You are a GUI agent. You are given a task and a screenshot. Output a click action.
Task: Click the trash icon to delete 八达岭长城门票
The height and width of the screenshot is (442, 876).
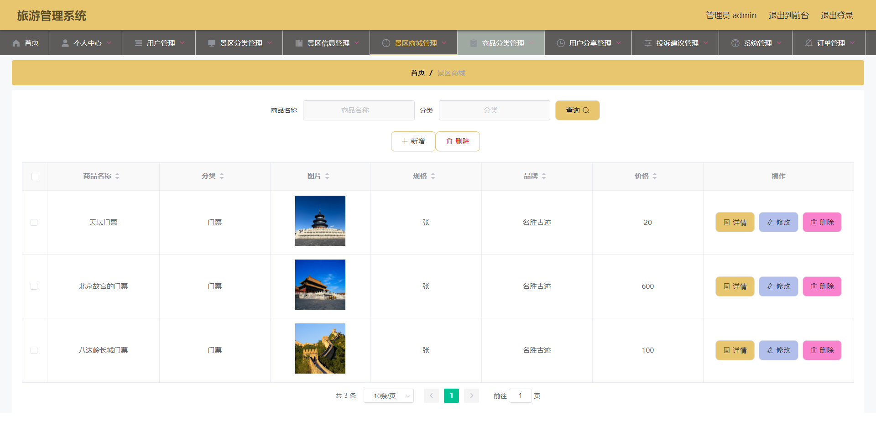(x=814, y=350)
